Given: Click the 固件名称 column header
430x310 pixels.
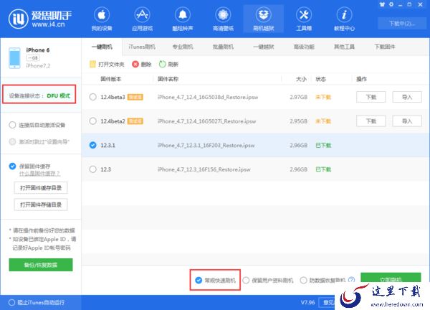Looking at the screenshot, I should tap(168, 79).
